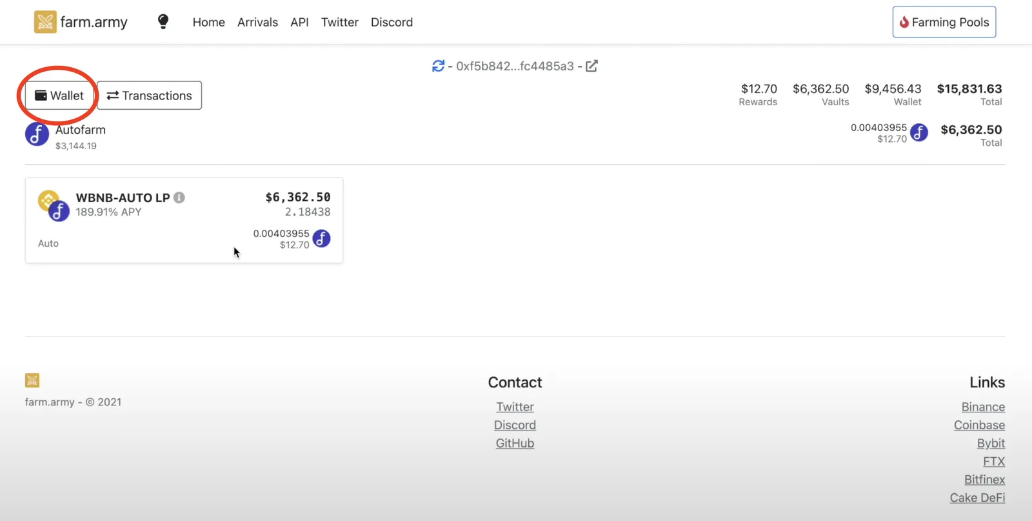The width and height of the screenshot is (1032, 521).
Task: Click the $3,144.19 Autofarm price text
Action: (76, 146)
